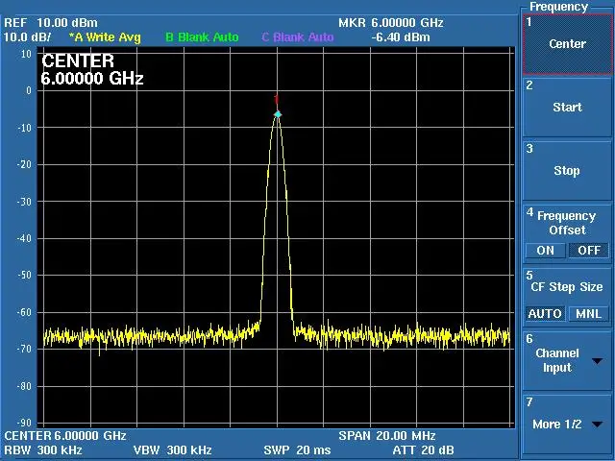Select the Start frequency softkey
Screen dimensions: 615x461
click(567, 108)
